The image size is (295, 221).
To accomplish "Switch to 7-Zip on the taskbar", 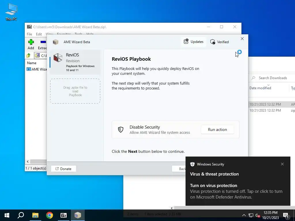I will tap(64, 215).
